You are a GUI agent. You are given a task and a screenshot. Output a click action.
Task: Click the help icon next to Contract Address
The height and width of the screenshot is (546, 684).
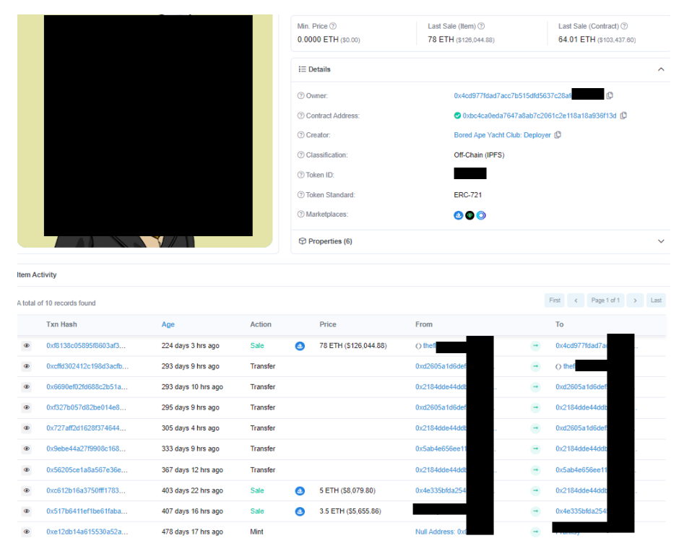pyautogui.click(x=300, y=116)
